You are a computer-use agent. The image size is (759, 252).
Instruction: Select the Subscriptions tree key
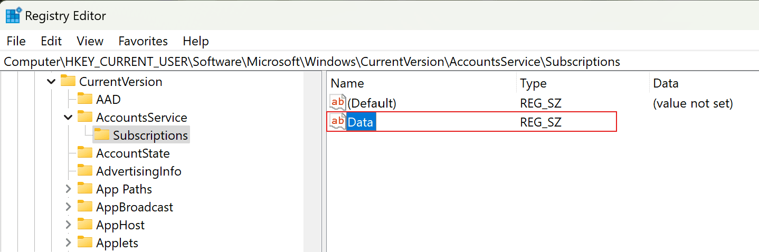click(150, 135)
